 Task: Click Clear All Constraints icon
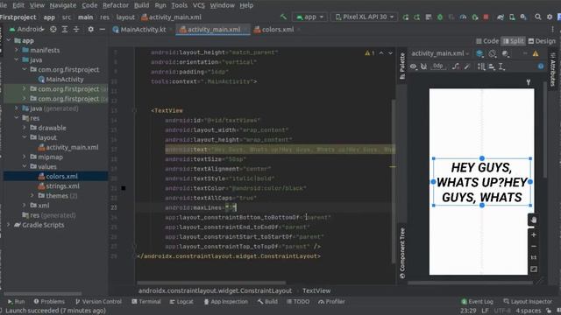tap(456, 66)
